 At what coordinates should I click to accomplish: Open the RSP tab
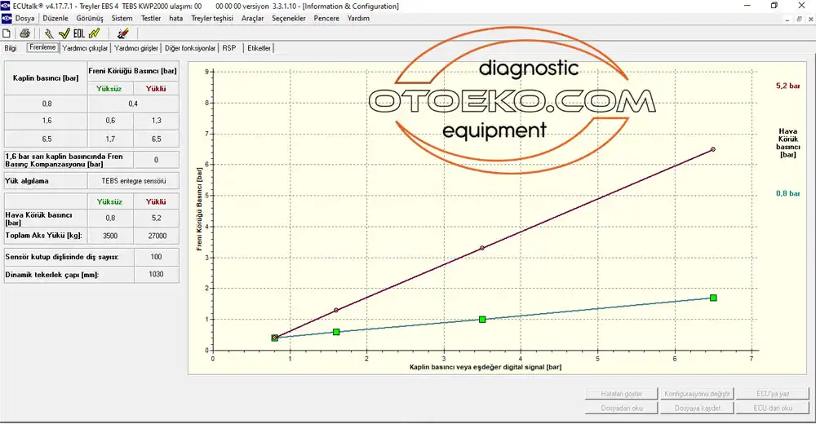(x=229, y=48)
